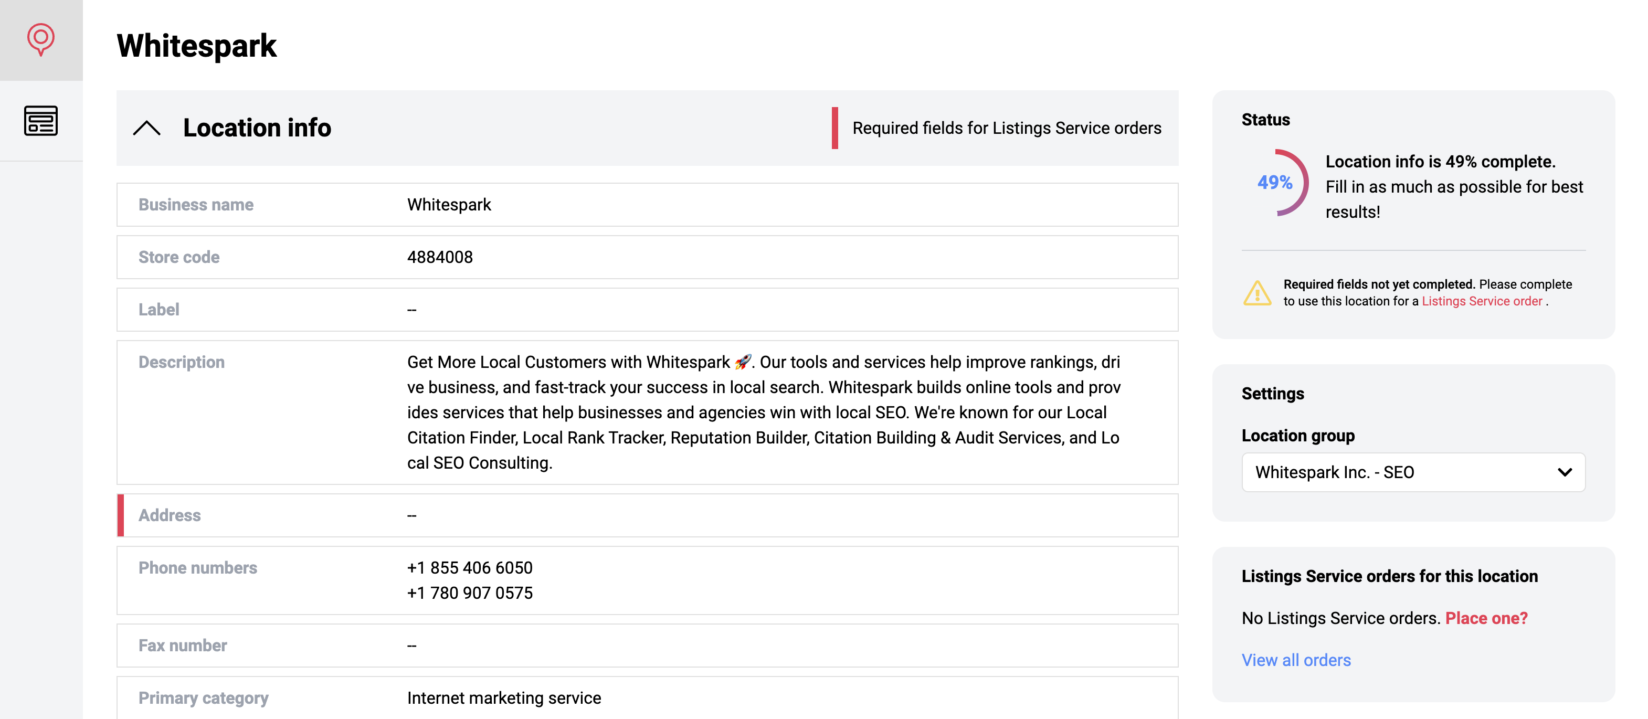
Task: Open the Location group dropdown
Action: pos(1412,473)
